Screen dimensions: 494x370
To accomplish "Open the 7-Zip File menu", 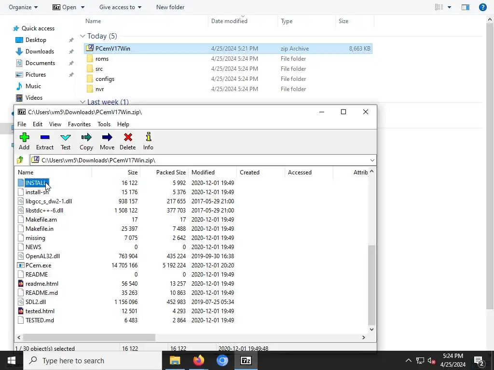I will (22, 124).
